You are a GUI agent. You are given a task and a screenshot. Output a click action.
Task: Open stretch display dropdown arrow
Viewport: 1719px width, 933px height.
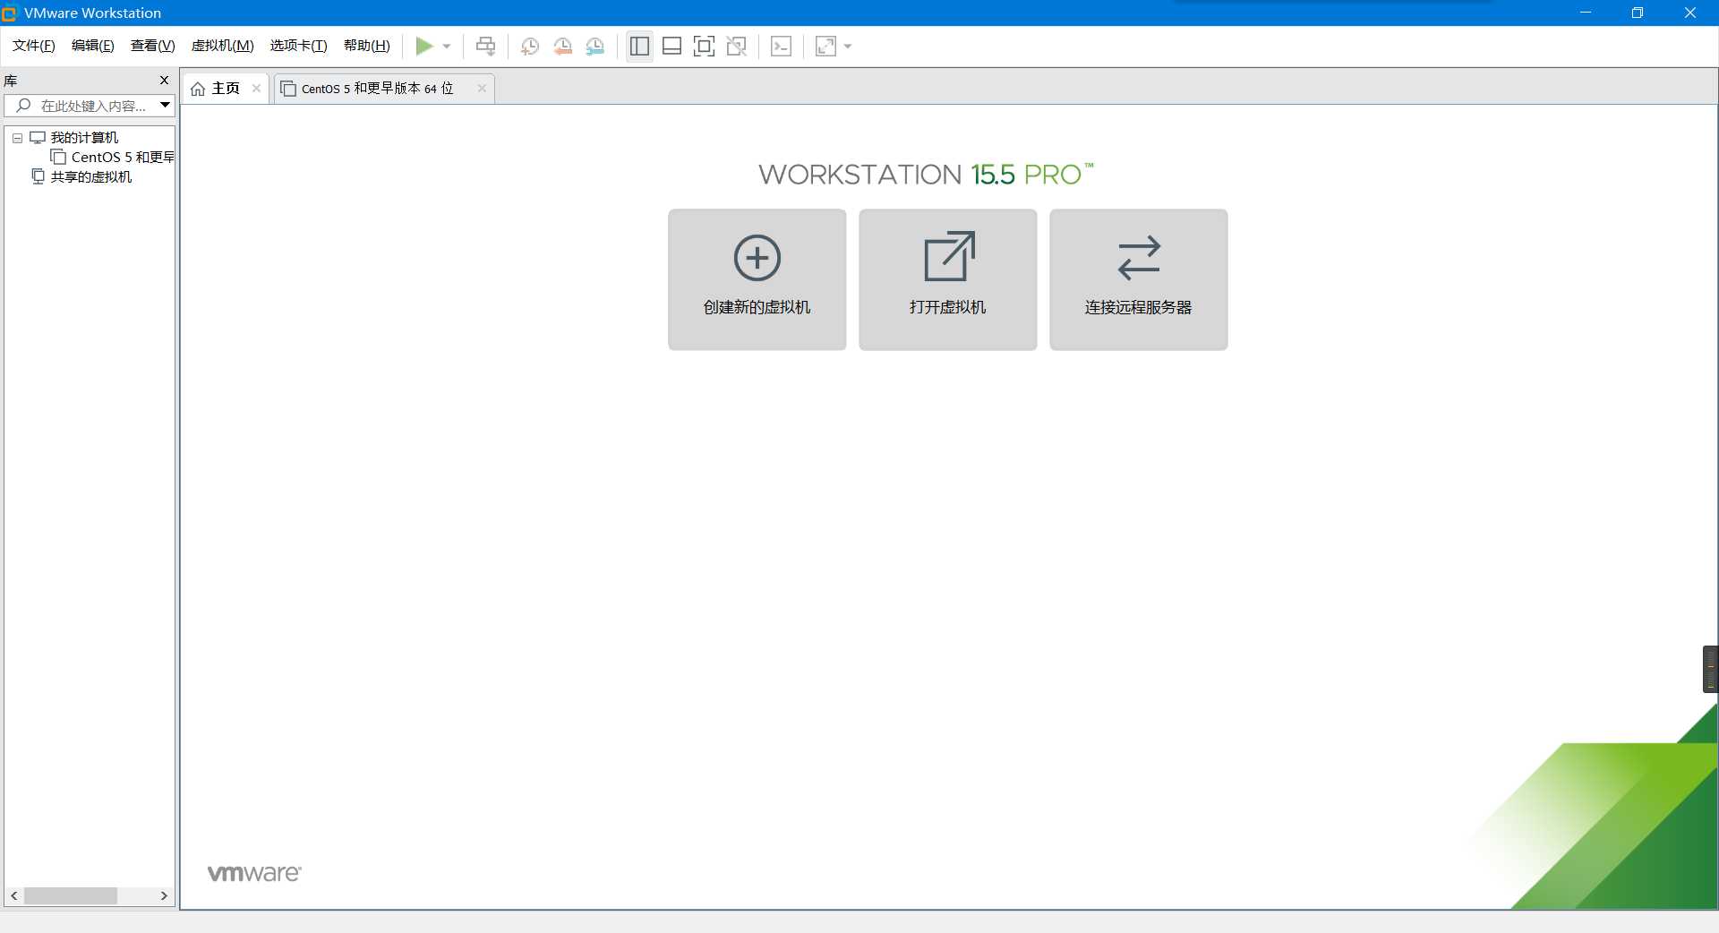pos(848,47)
